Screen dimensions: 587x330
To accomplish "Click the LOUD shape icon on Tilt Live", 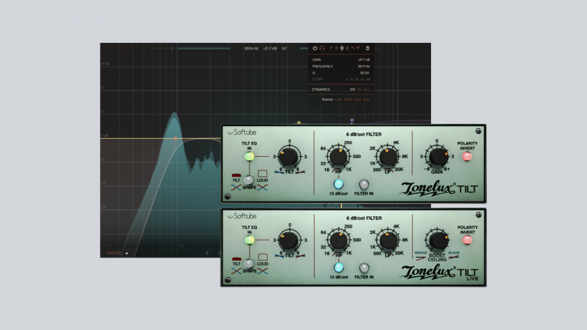I will [263, 257].
